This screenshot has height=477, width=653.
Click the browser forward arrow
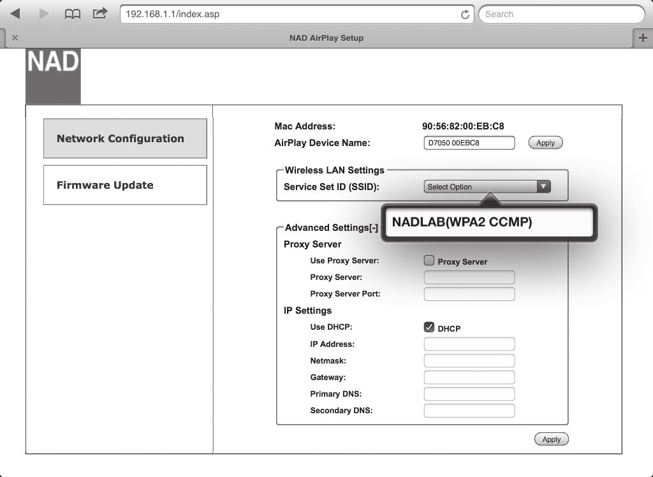pyautogui.click(x=44, y=14)
